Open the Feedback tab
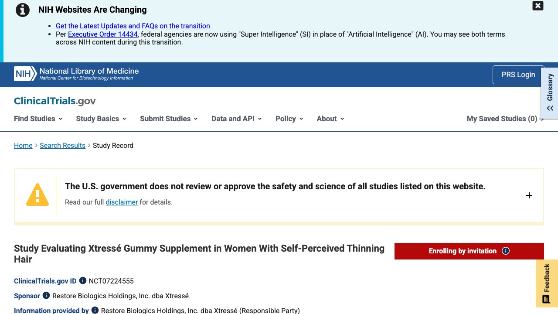The height and width of the screenshot is (314, 558). 547,283
